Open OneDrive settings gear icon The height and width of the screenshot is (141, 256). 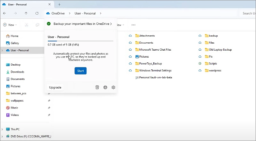point(113,88)
